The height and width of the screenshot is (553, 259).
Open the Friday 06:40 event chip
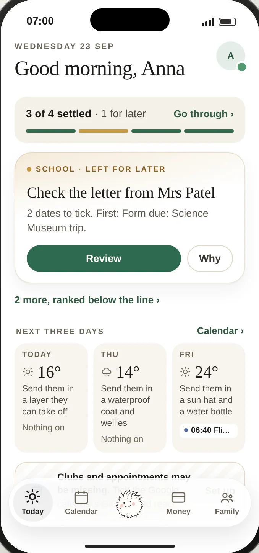pyautogui.click(x=209, y=430)
